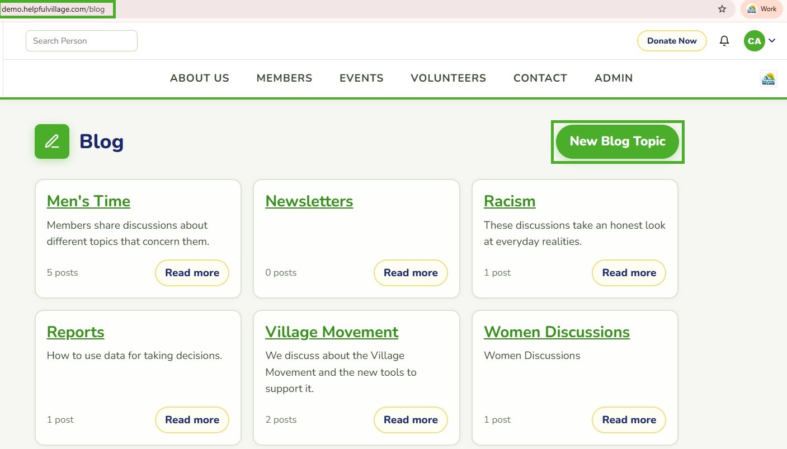This screenshot has height=449, width=787.
Task: Open the Women Discussions topic link
Action: [x=557, y=332]
